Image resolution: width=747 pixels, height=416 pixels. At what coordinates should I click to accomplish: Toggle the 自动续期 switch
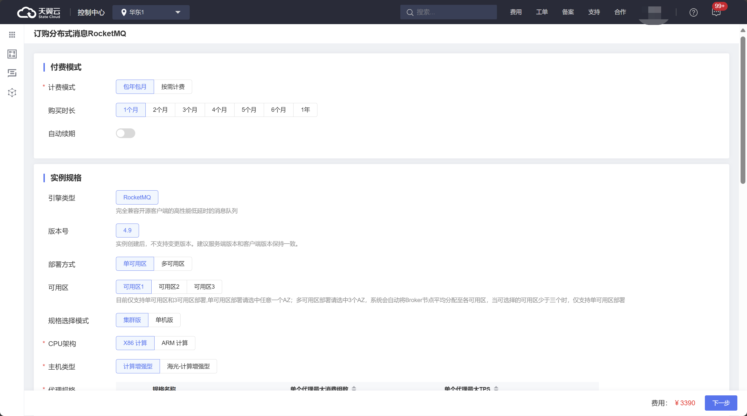[x=126, y=133]
